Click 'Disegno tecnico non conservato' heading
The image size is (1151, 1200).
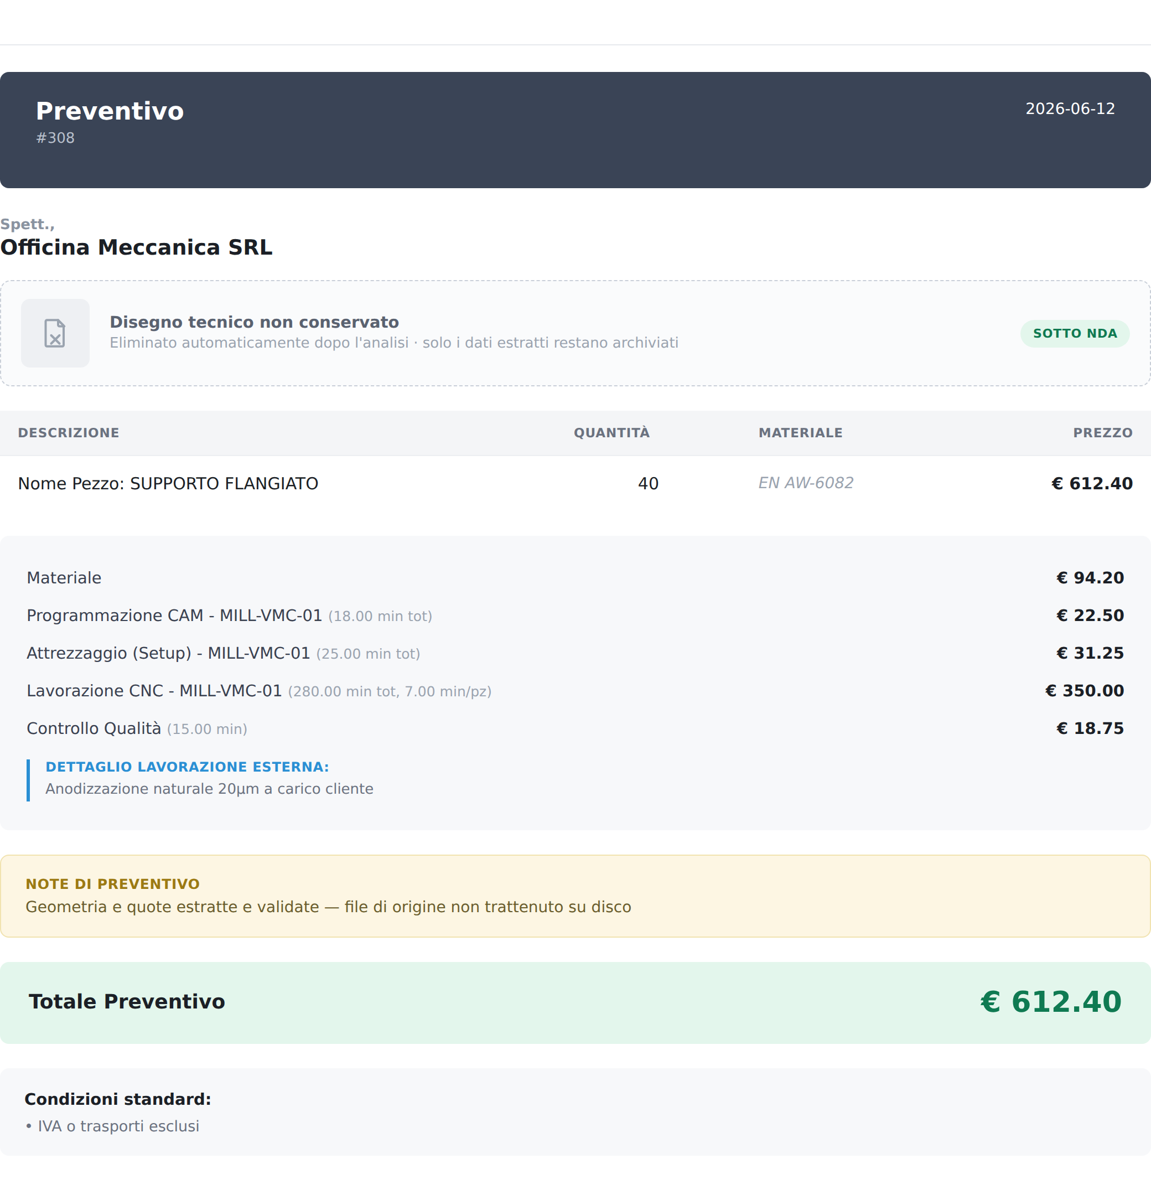click(254, 322)
